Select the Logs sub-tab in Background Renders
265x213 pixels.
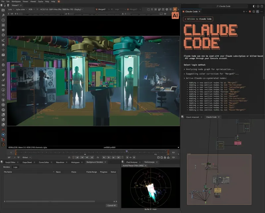(15, 167)
